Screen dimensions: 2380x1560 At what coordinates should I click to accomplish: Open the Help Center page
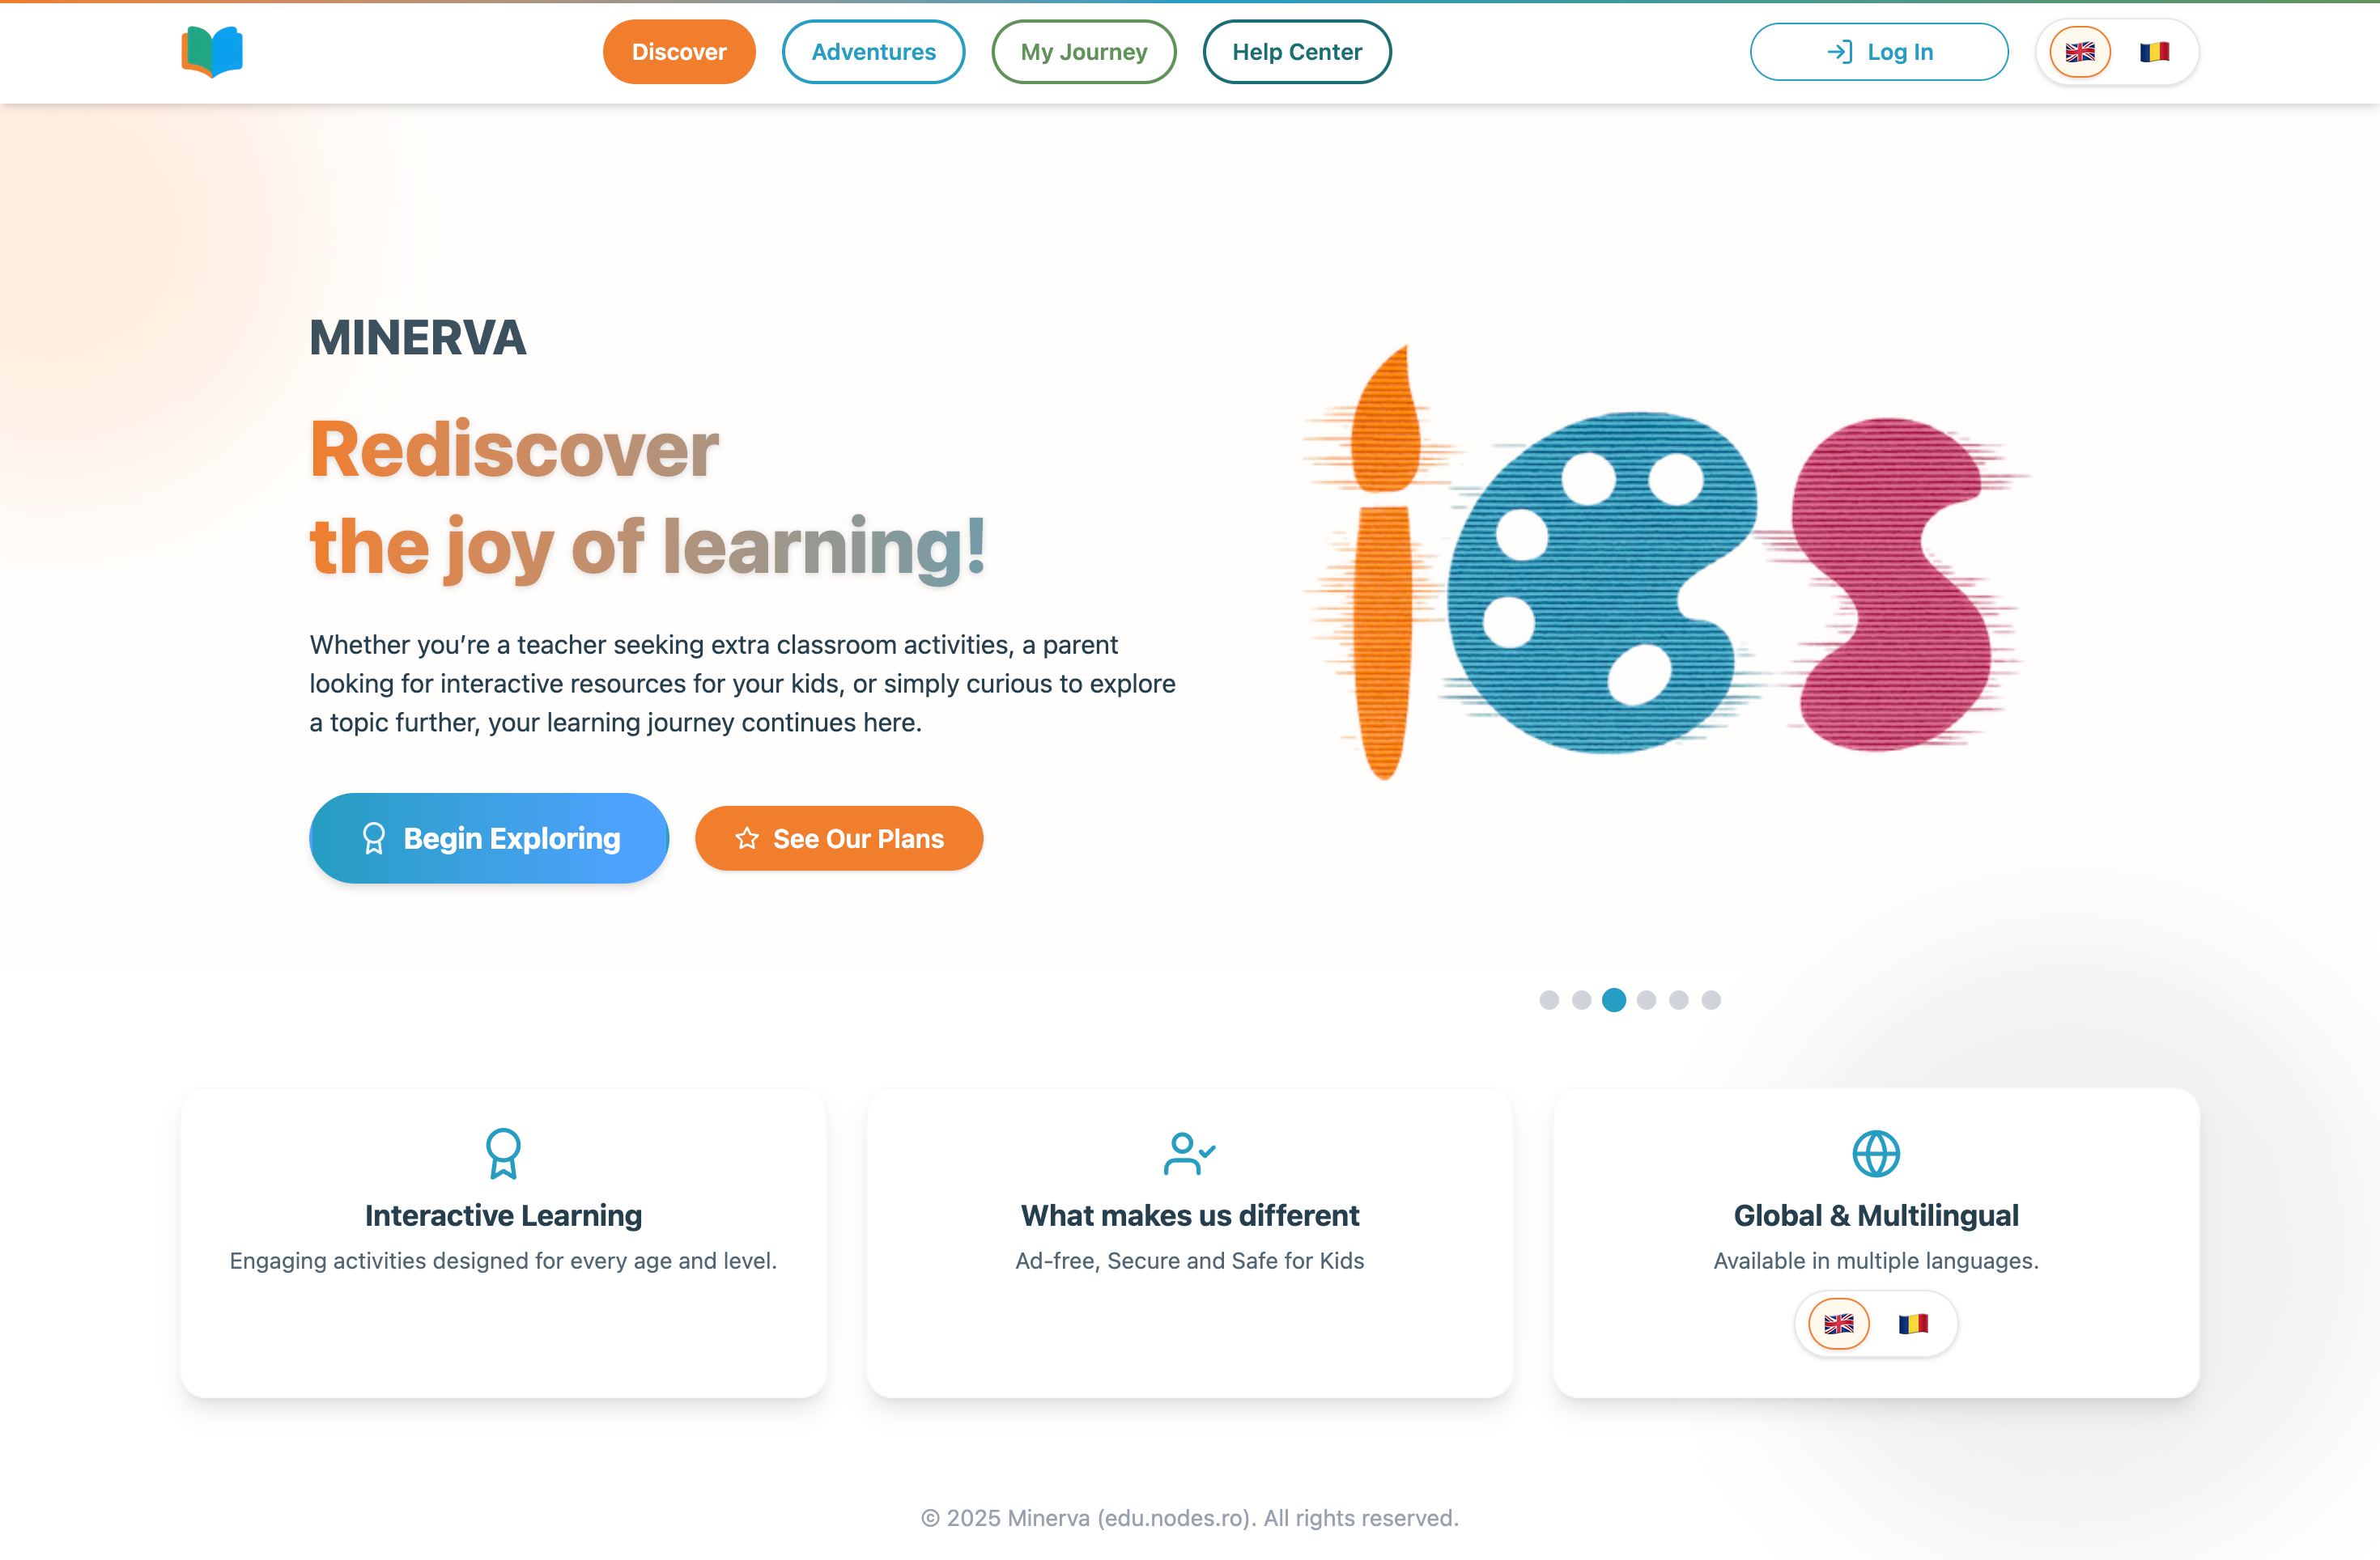pos(1296,52)
